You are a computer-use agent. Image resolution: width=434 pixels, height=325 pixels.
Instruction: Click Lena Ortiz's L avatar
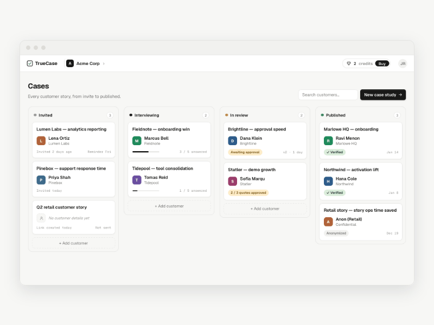coord(41,141)
